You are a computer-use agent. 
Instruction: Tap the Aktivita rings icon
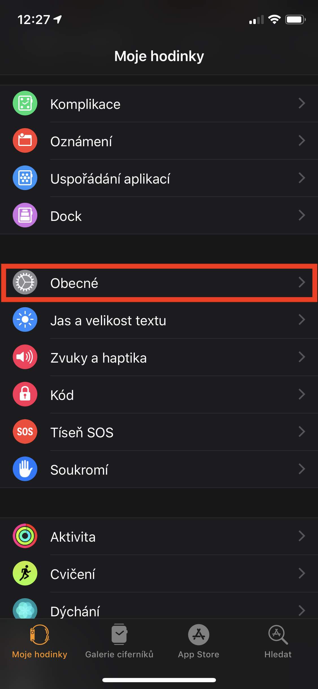(x=25, y=536)
